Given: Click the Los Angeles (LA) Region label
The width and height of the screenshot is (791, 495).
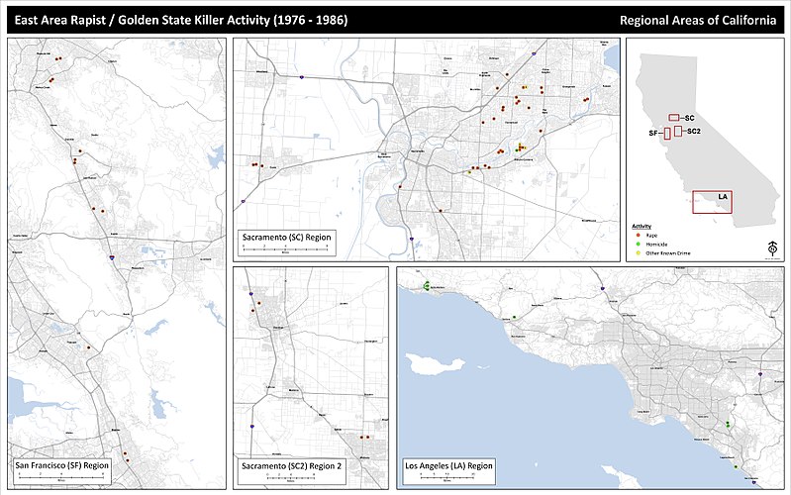Looking at the screenshot, I should [x=448, y=464].
